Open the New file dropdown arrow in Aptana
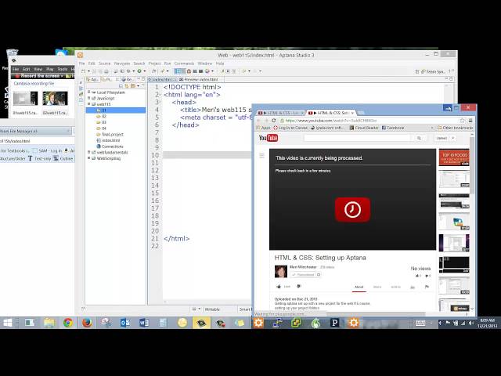501x376 pixels. [x=88, y=71]
